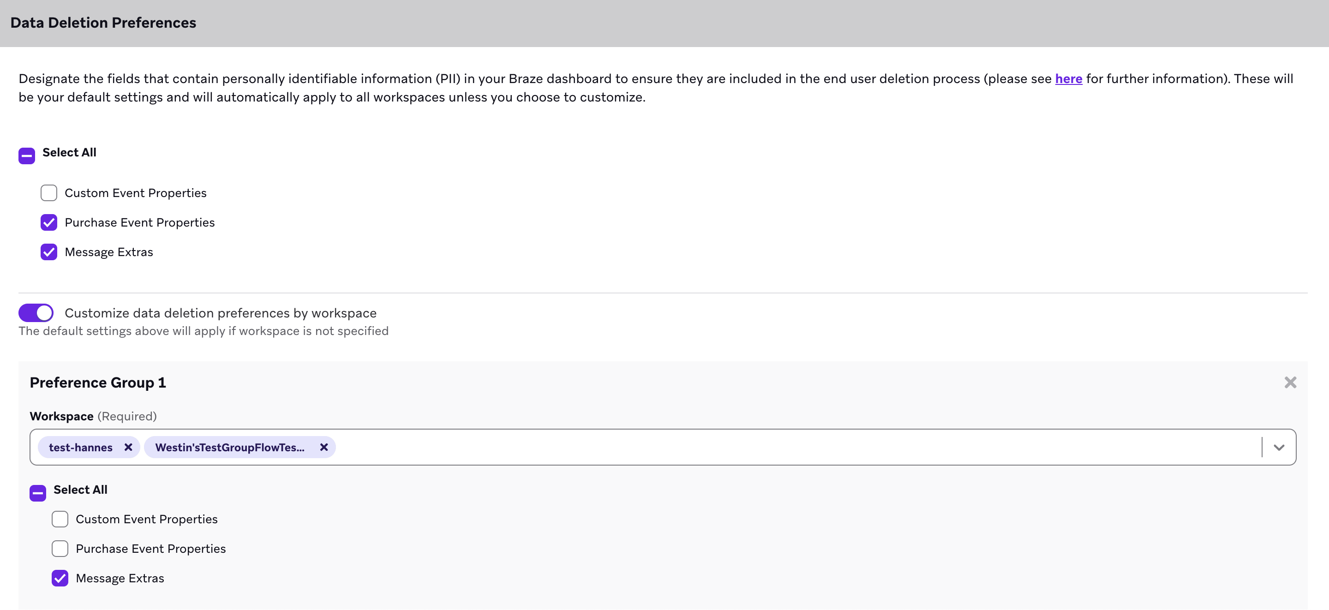Open the Workspace dropdown chevron
The image size is (1329, 610).
click(1279, 448)
